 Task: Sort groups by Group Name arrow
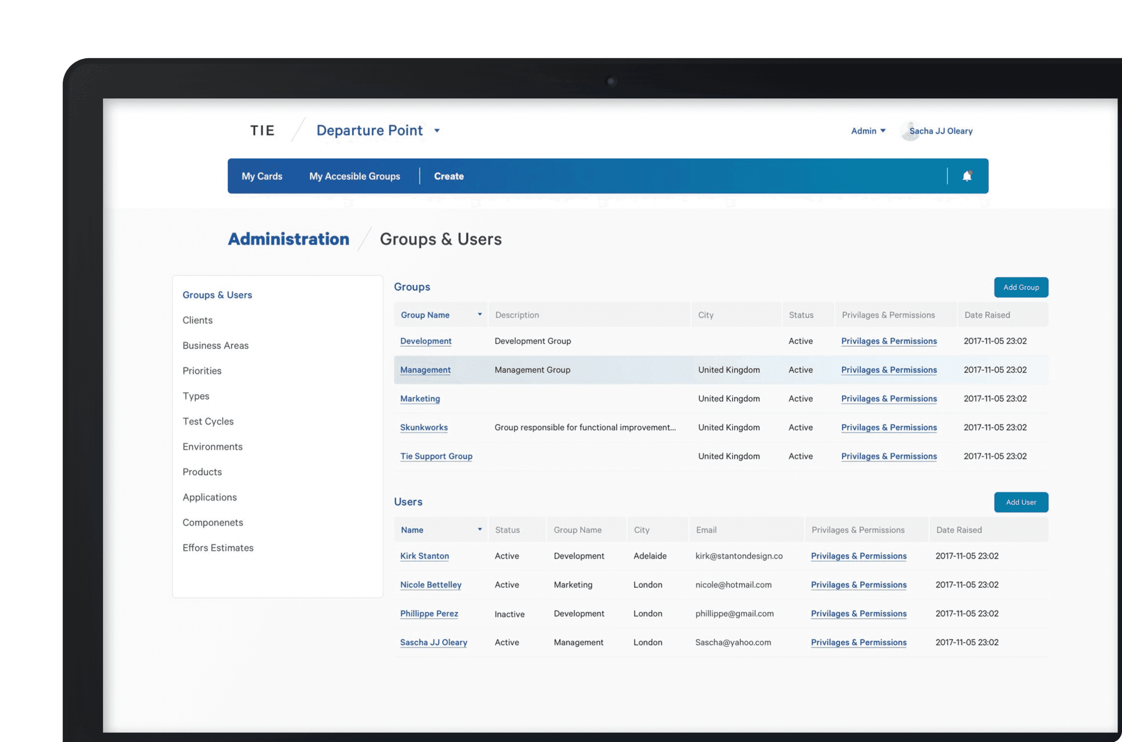point(479,314)
